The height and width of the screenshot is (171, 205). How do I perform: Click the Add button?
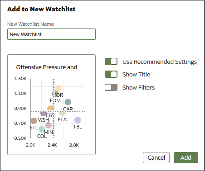click(x=186, y=157)
